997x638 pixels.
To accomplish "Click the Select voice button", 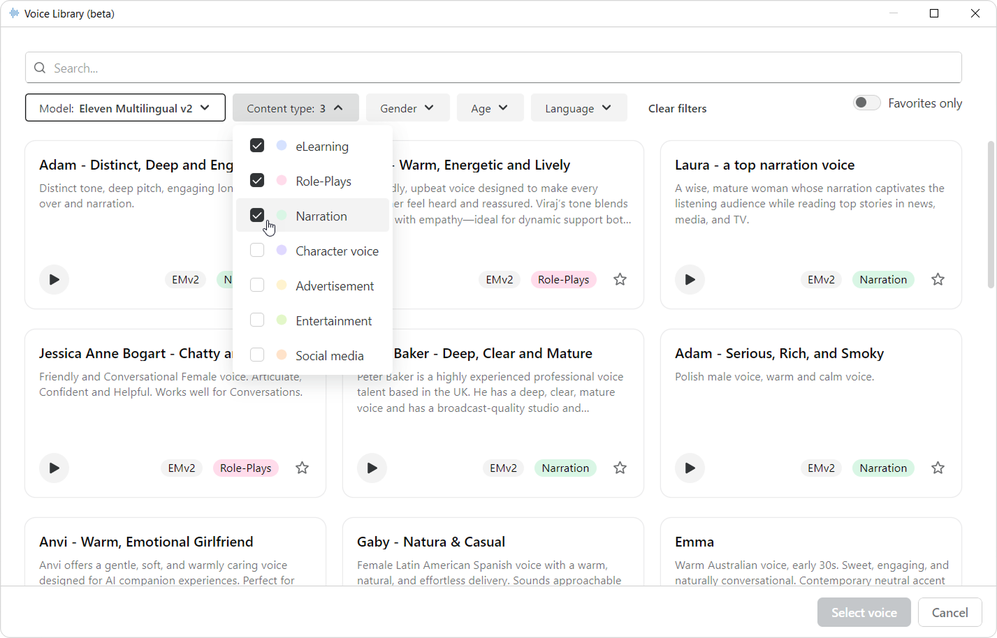I will (864, 612).
